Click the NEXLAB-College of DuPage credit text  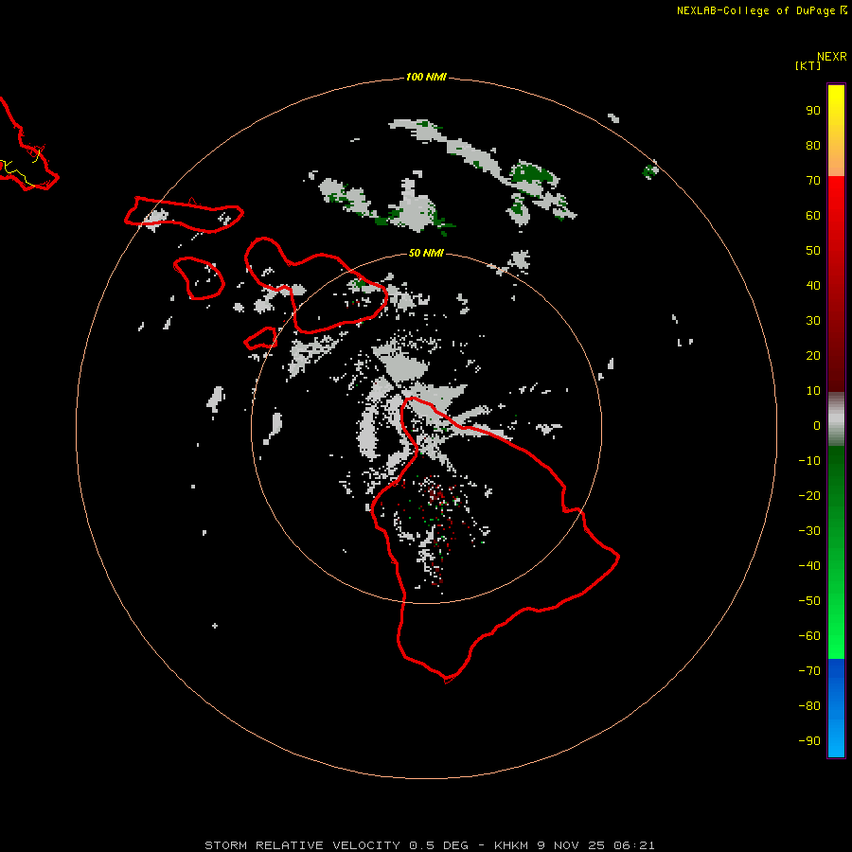(x=755, y=10)
